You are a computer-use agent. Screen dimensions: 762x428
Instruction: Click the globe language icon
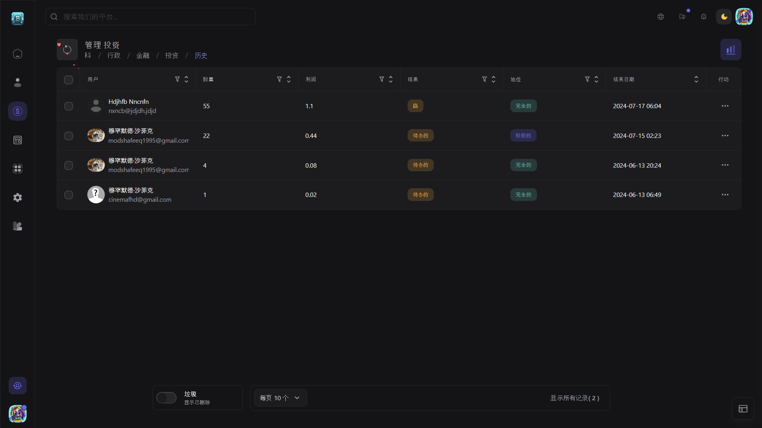pos(660,17)
